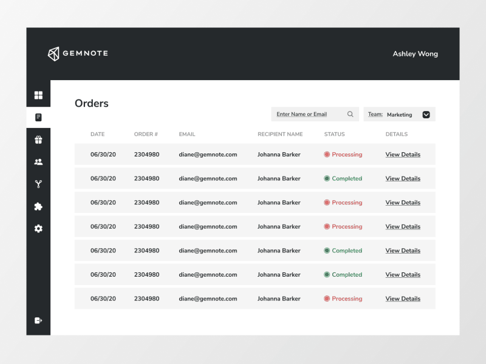Open the Team Marketing dropdown

click(x=399, y=114)
